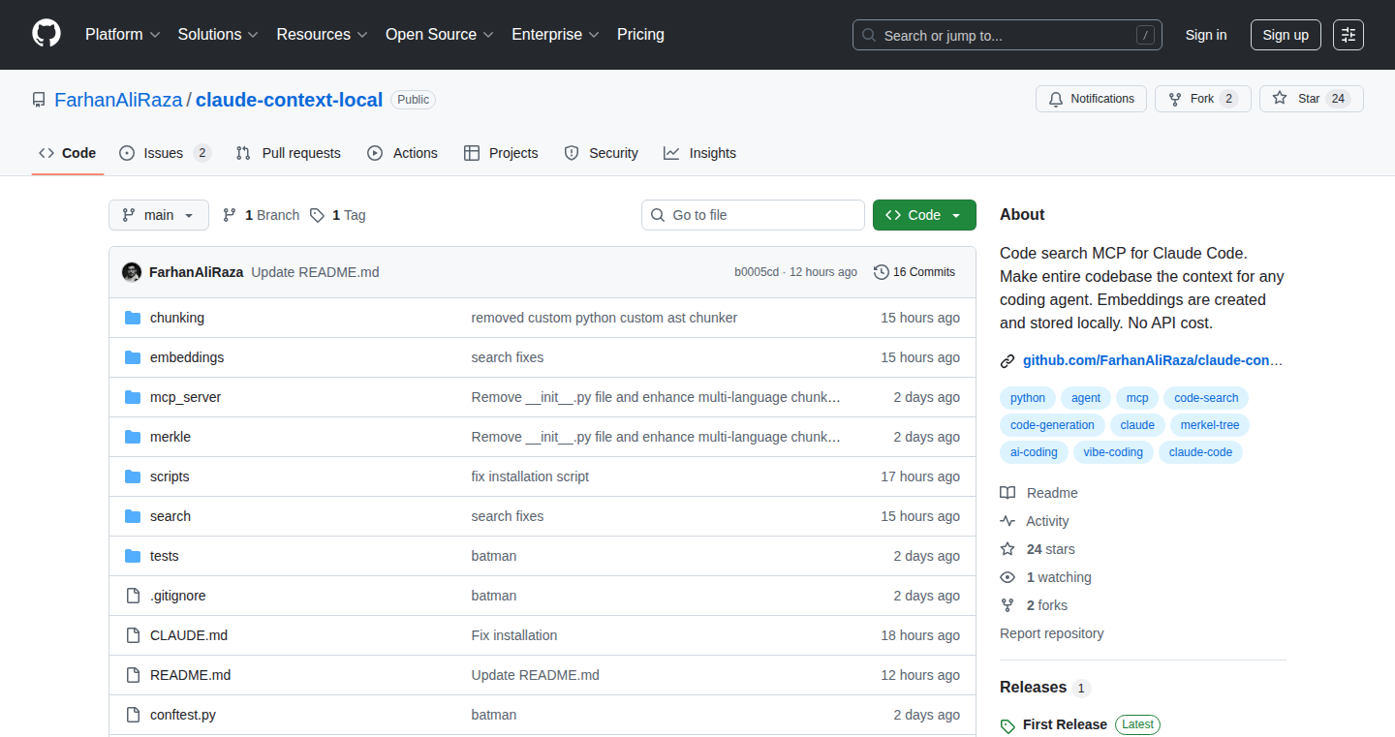1395x737 pixels.
Task: Click the conftest.py file icon
Action: click(133, 715)
